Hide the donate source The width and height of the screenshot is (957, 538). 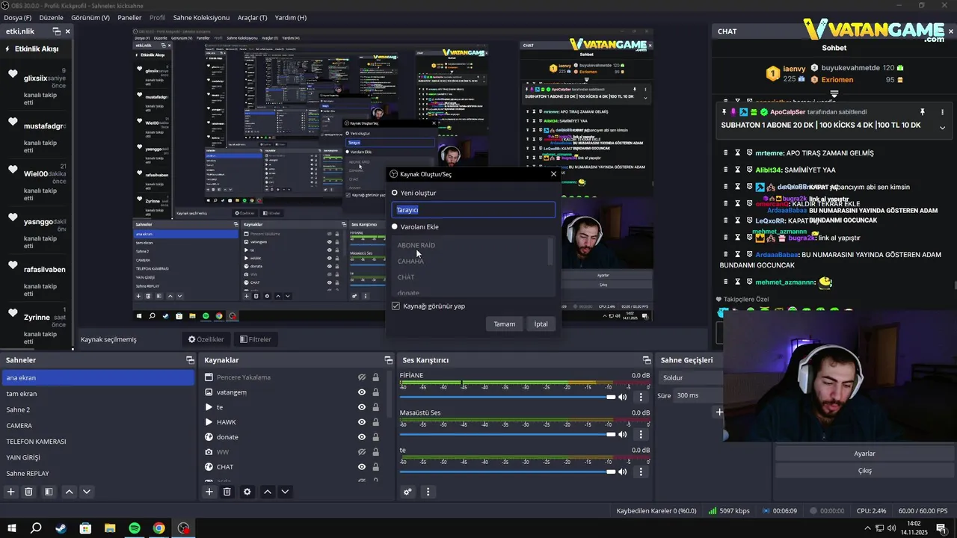[362, 437]
